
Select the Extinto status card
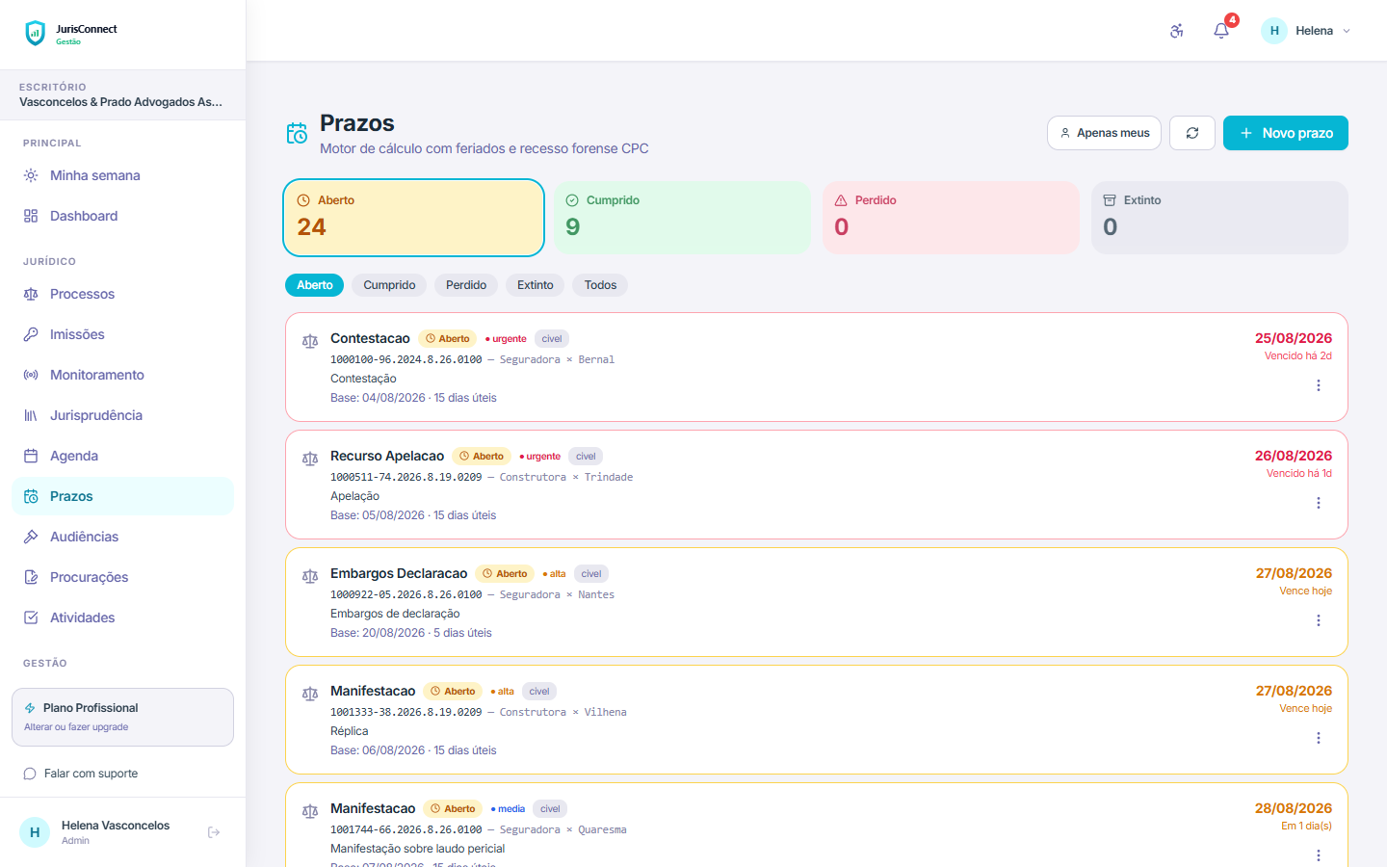(1219, 218)
